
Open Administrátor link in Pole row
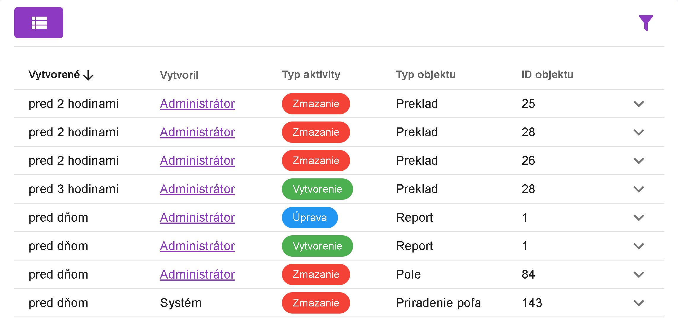coord(197,274)
